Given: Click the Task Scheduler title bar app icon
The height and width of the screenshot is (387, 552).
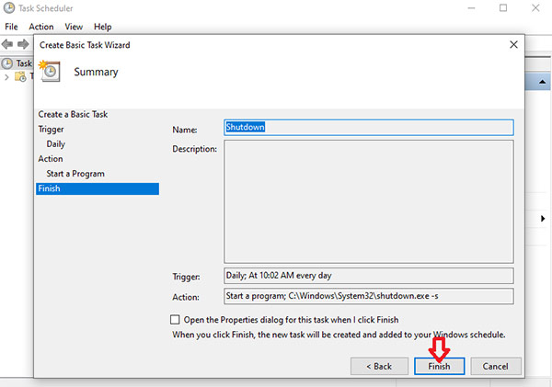Looking at the screenshot, I should (x=9, y=8).
